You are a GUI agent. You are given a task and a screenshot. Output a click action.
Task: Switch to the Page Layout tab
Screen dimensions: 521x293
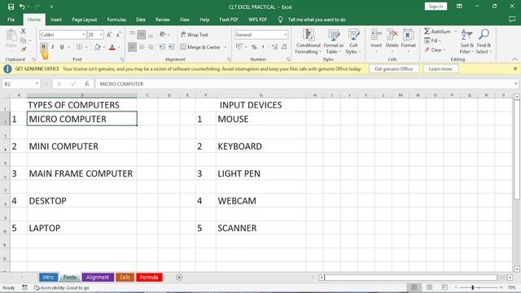[85, 20]
